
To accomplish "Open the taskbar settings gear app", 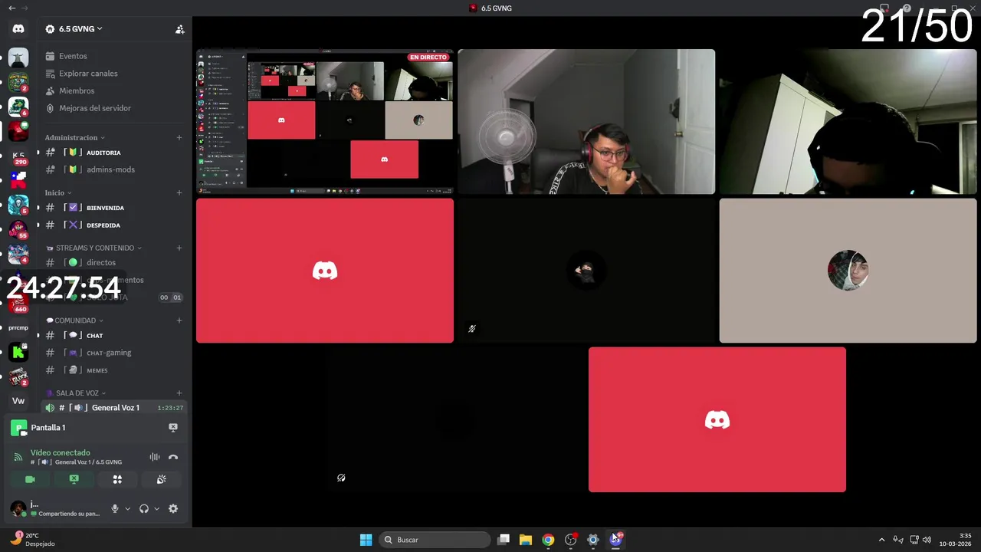I will (592, 540).
